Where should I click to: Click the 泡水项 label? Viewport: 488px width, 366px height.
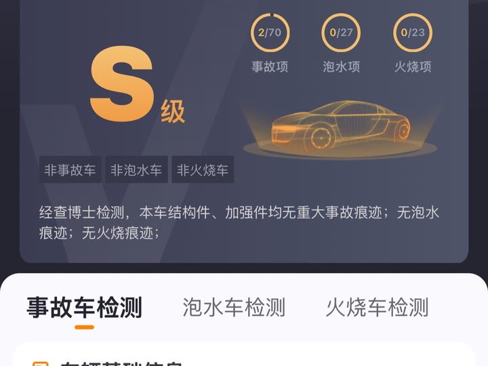[341, 66]
